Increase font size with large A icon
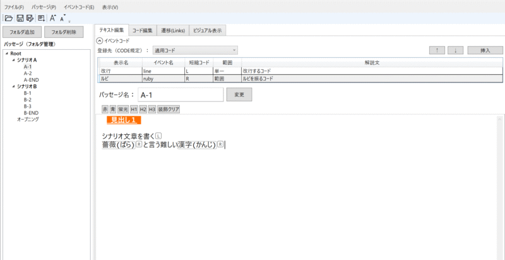The image size is (505, 260). 53,18
